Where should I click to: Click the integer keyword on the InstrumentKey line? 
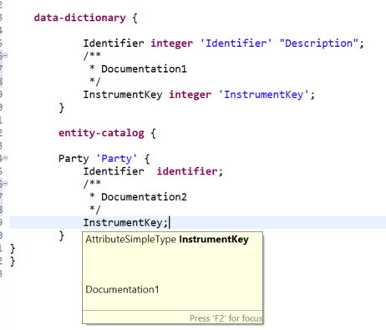coord(190,95)
